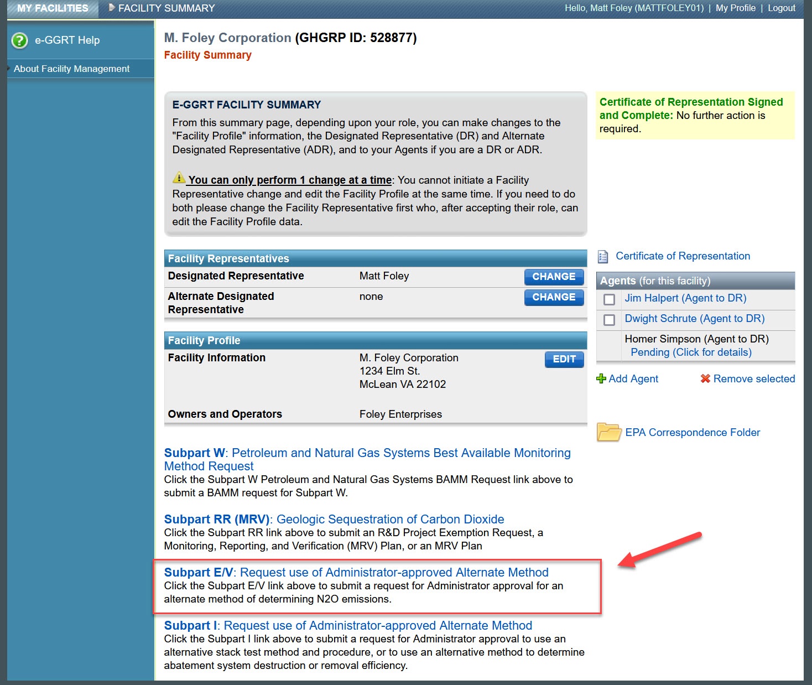812x685 pixels.
Task: Tick the Dwight Schrute agent checkbox
Action: [x=609, y=320]
